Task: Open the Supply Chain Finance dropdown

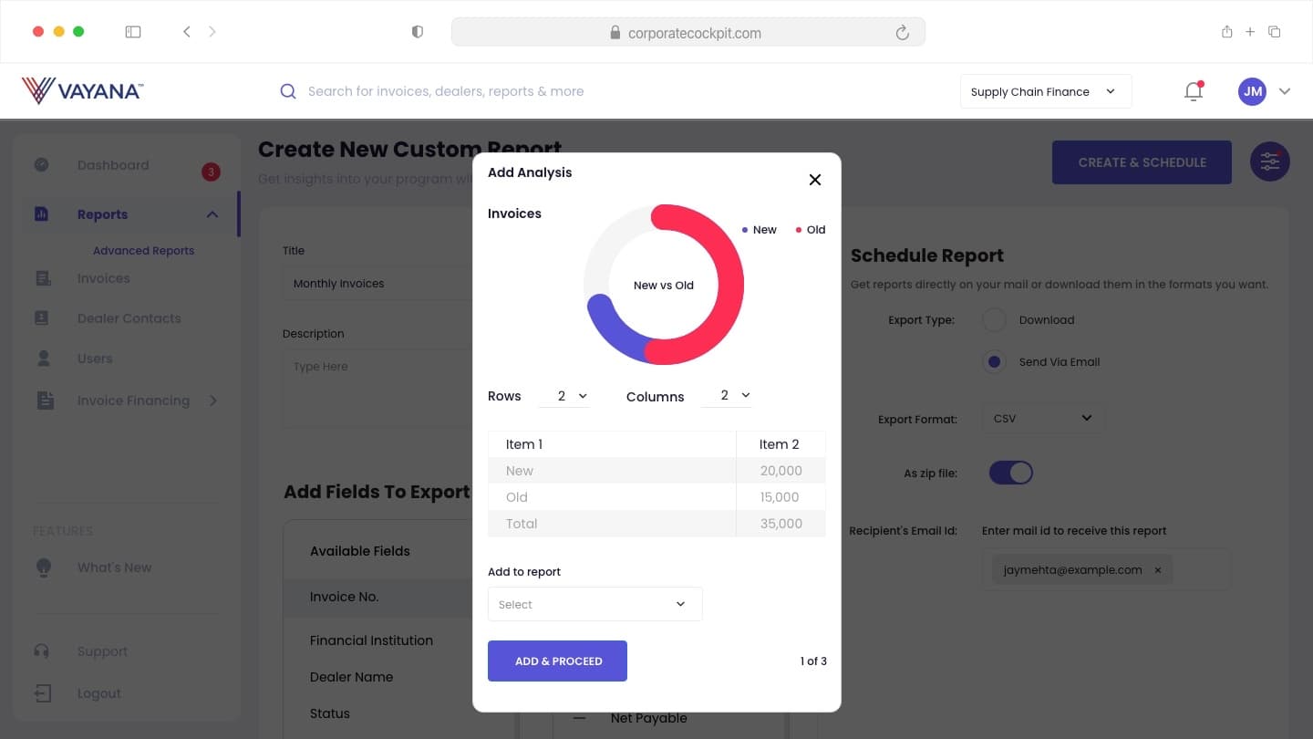Action: coord(1046,91)
